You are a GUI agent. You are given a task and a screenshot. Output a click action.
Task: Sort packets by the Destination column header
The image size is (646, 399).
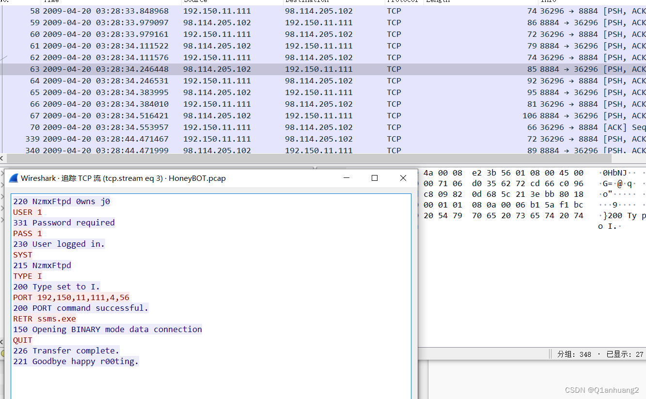coord(306,1)
